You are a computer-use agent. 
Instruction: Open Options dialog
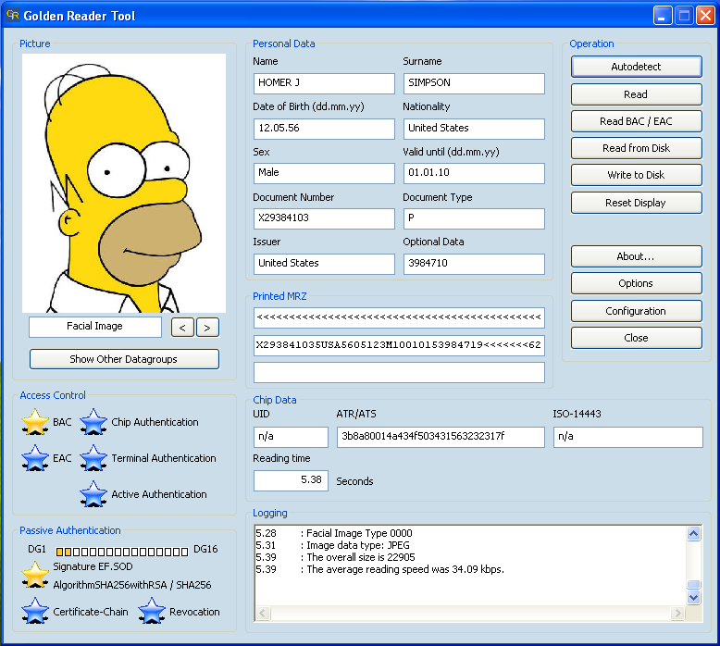click(x=637, y=283)
